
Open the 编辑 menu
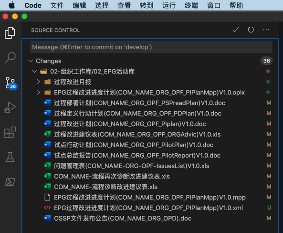(79, 5)
